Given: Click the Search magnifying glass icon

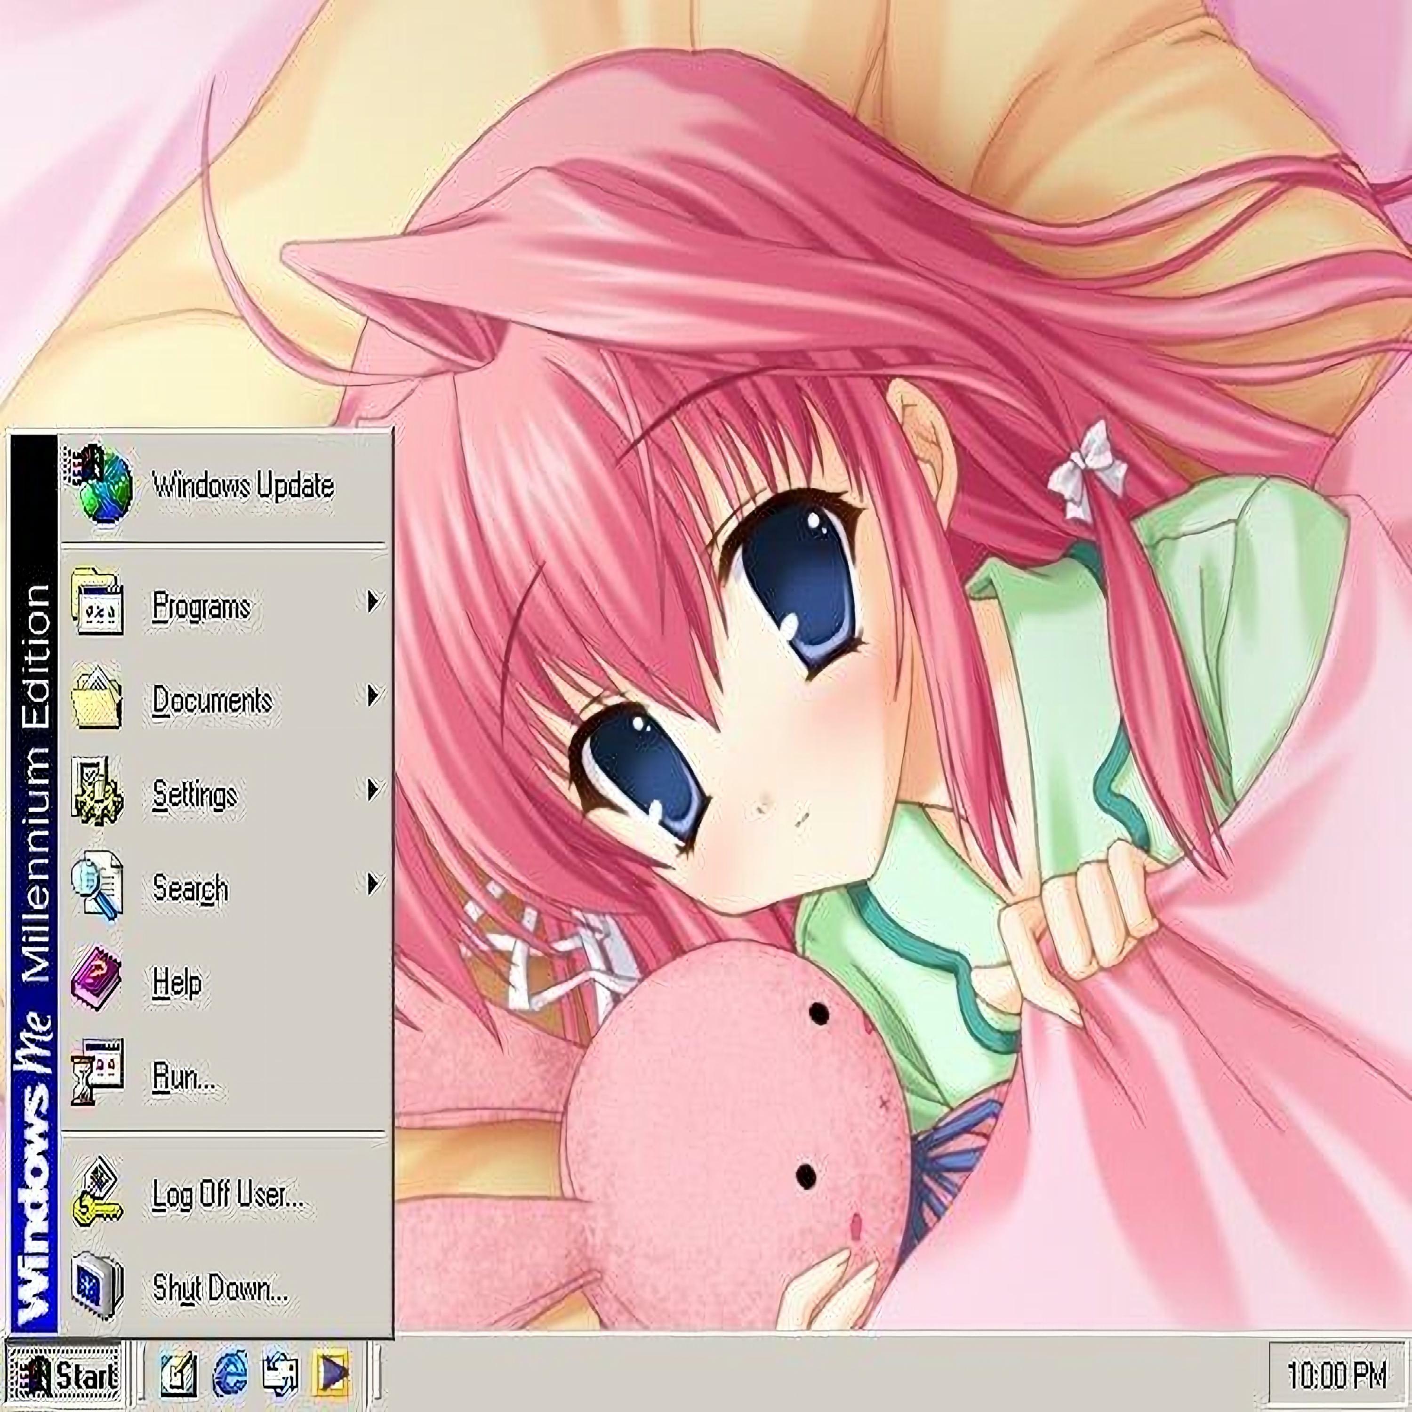Looking at the screenshot, I should (97, 887).
